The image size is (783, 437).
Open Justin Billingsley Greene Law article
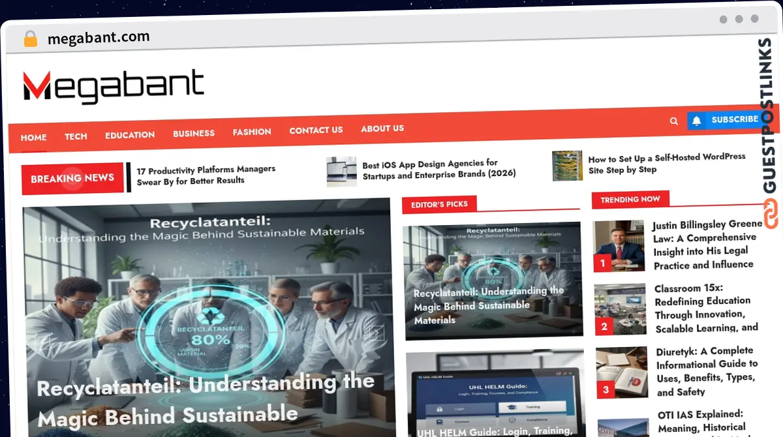tap(707, 245)
